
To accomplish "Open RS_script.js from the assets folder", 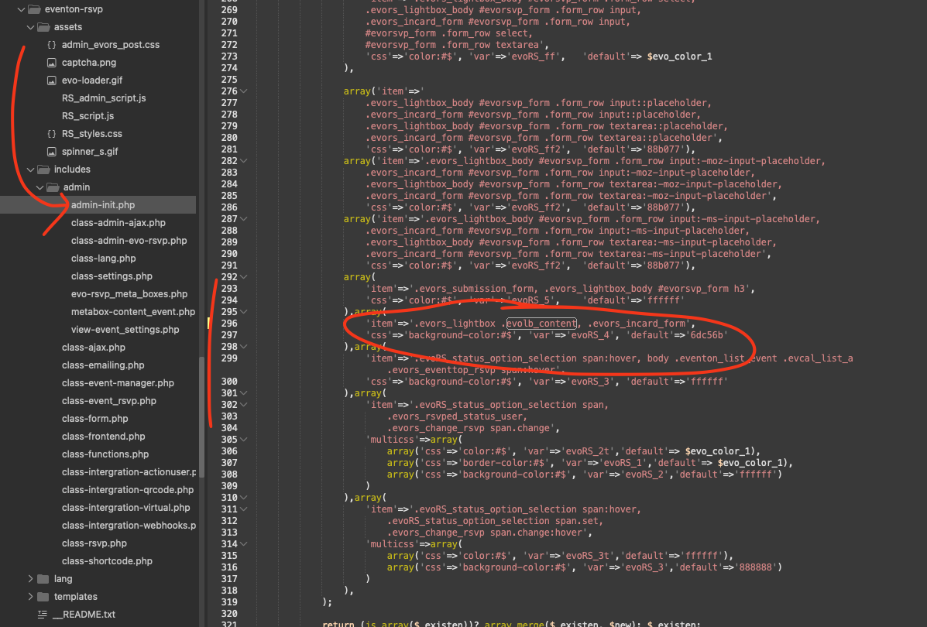I will coord(88,116).
